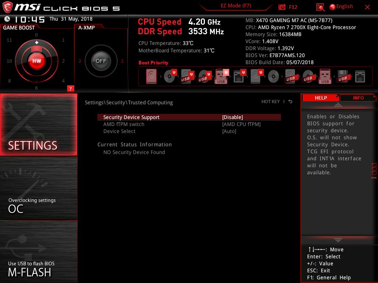The image size is (378, 283).
Task: Pick A-XMP profile 2
Action: coord(80,61)
